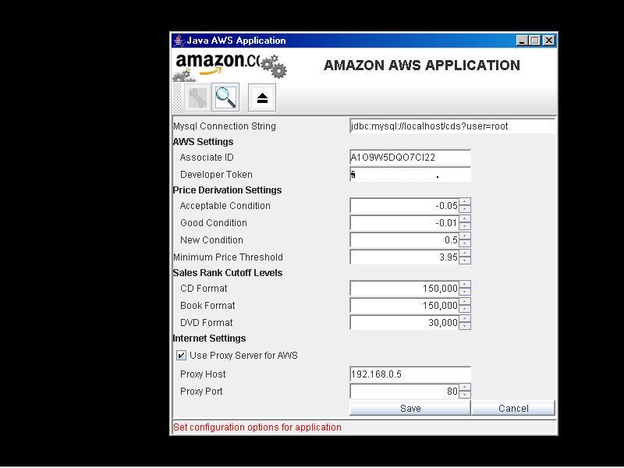Decrease the Good Condition spinner value
This screenshot has height=468, width=624.
[464, 226]
